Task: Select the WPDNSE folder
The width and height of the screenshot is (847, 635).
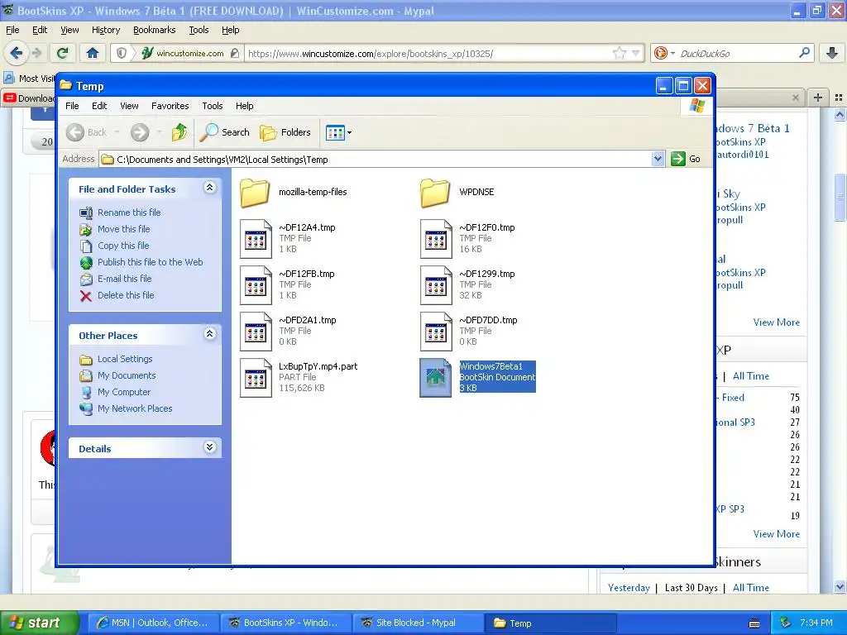Action: pyautogui.click(x=457, y=192)
